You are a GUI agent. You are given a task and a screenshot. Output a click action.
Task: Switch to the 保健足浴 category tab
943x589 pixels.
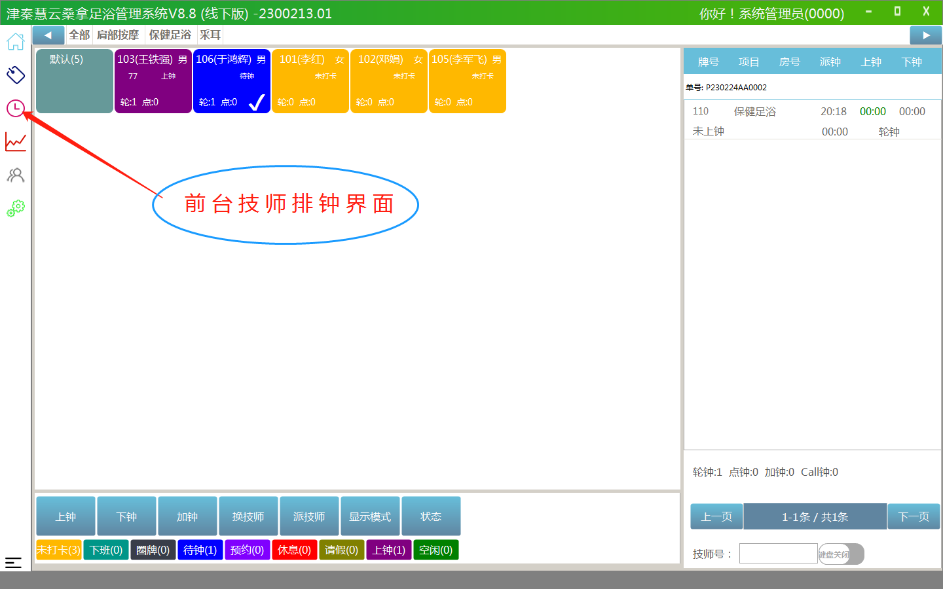[170, 35]
